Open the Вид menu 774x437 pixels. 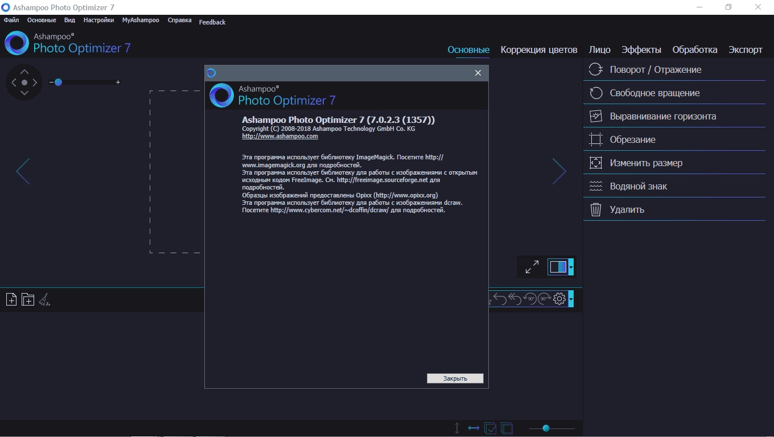[x=69, y=20]
